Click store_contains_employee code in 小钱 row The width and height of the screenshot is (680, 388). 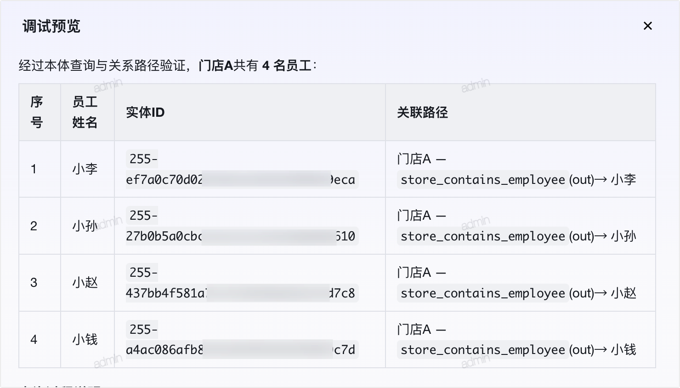tap(483, 350)
